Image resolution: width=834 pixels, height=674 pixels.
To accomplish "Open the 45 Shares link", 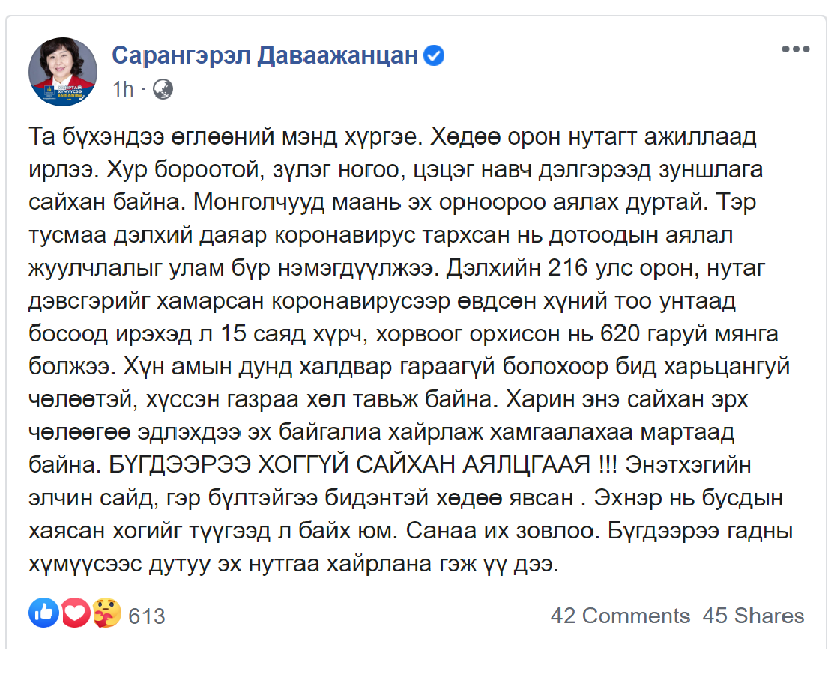I will point(753,616).
